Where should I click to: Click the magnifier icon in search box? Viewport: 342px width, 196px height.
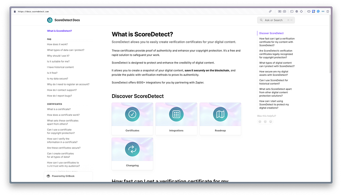(261, 20)
